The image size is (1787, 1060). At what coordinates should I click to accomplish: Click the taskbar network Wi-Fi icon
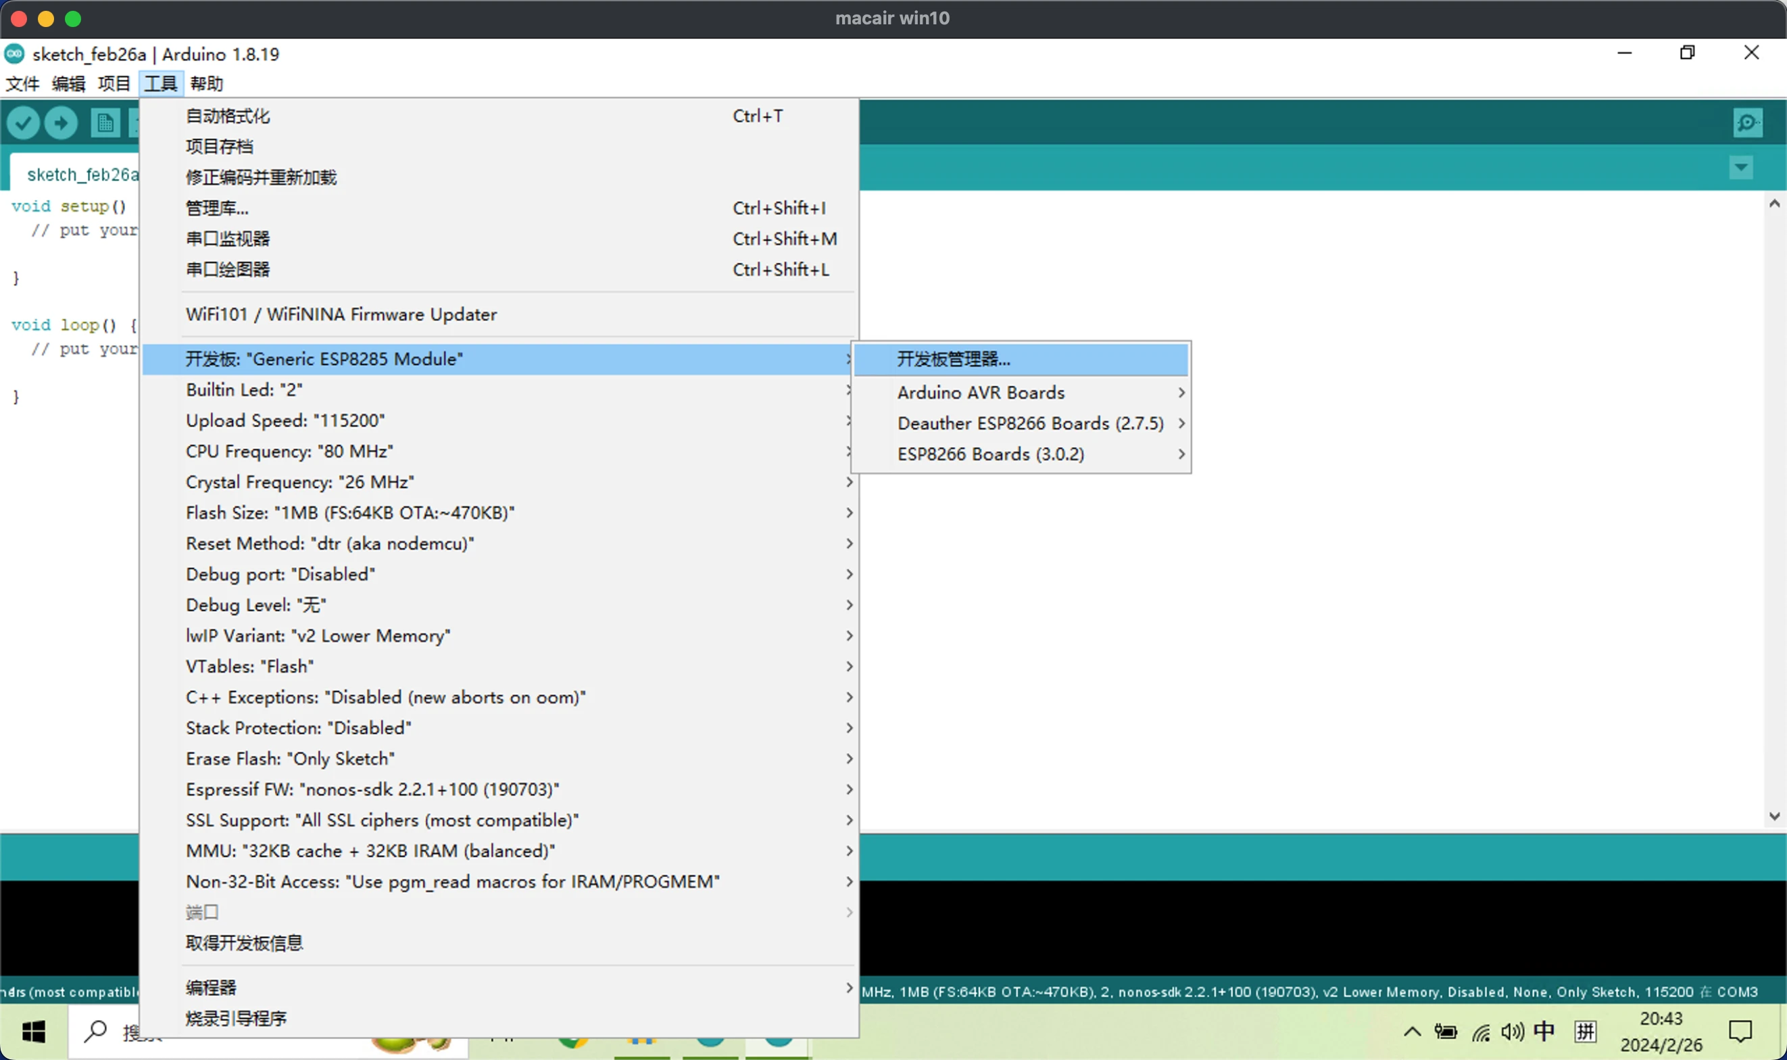[1481, 1032]
